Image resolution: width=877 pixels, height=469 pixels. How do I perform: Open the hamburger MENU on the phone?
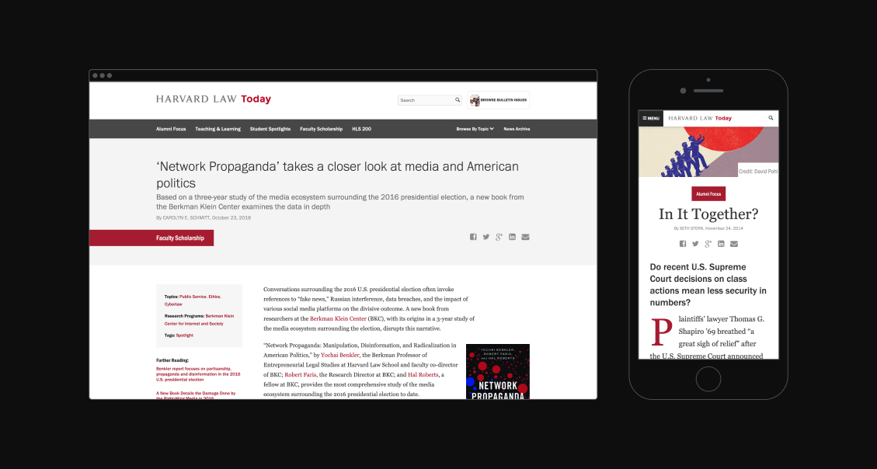pos(651,119)
